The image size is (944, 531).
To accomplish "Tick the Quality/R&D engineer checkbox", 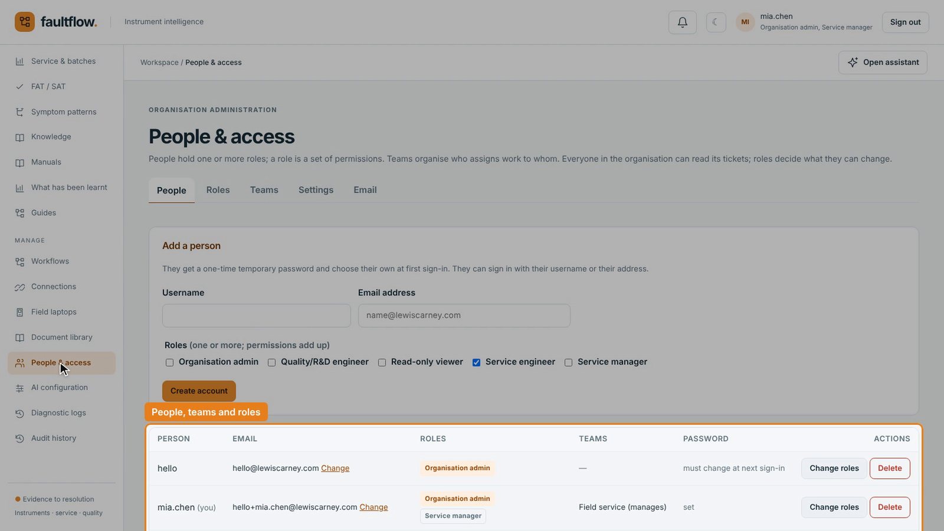I will (271, 362).
